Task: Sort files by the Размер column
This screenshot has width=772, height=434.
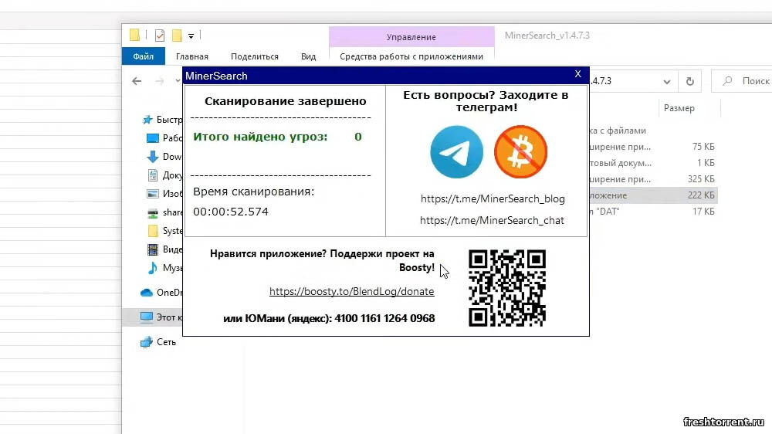Action: (679, 108)
